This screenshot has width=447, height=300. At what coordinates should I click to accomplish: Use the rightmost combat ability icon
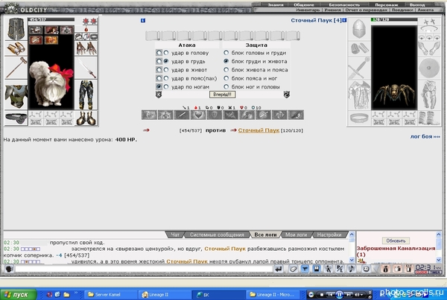(296, 115)
